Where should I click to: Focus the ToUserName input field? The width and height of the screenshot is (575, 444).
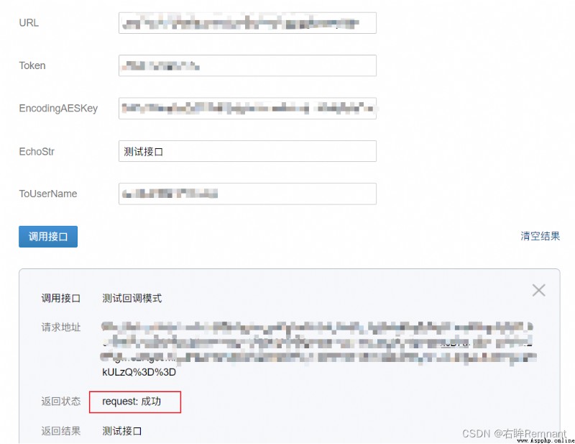coord(247,194)
